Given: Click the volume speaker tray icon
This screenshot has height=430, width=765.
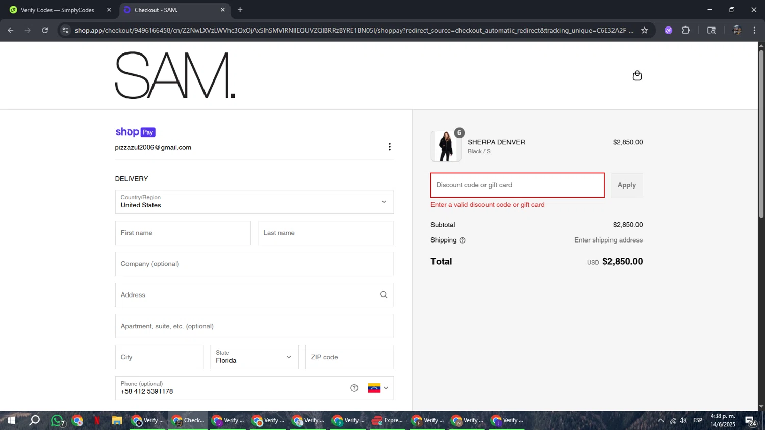Looking at the screenshot, I should pyautogui.click(x=683, y=420).
